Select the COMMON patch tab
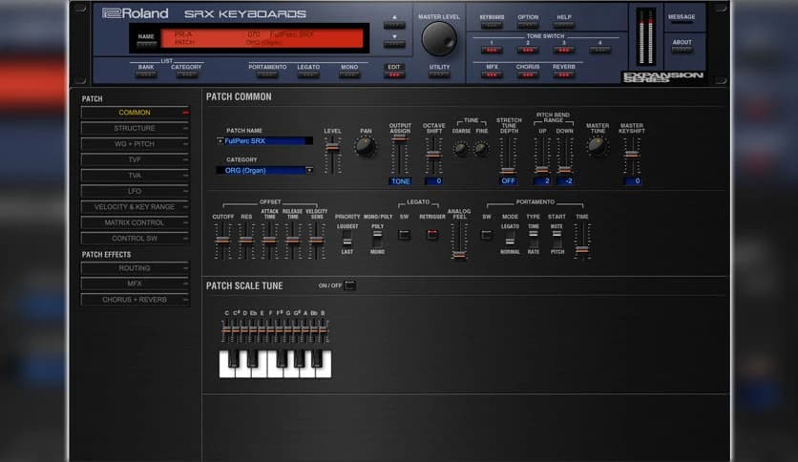Screen dimensions: 798x462 (135, 113)
